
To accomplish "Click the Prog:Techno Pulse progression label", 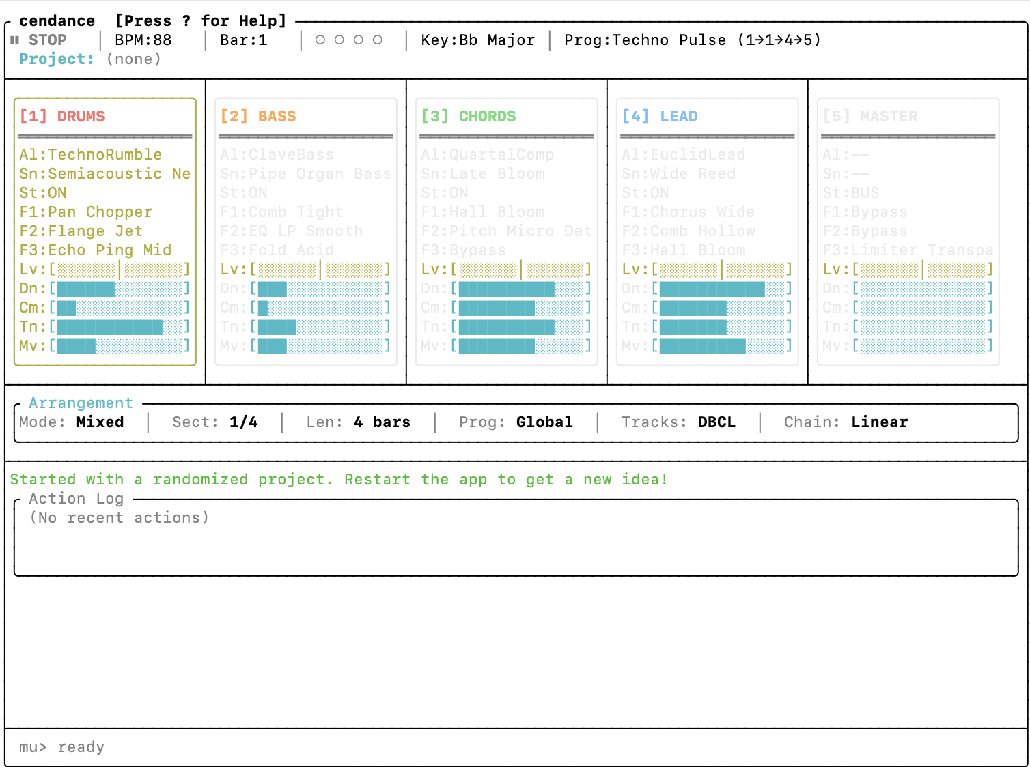I will click(693, 40).
